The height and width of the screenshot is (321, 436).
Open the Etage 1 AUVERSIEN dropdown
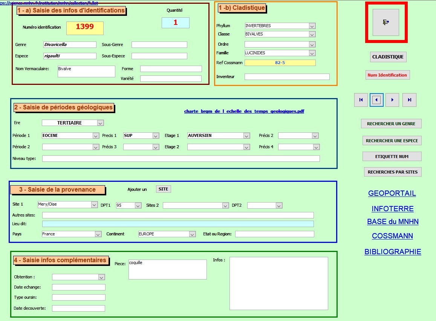246,136
